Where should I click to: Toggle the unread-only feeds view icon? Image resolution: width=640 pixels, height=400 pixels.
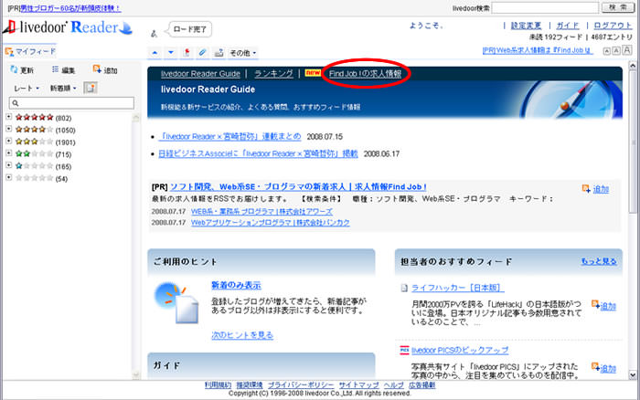point(91,88)
